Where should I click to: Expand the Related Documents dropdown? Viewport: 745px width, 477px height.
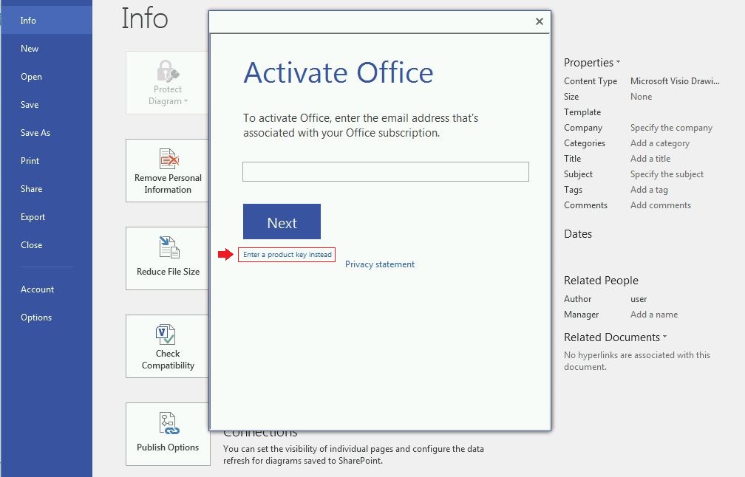pos(664,337)
